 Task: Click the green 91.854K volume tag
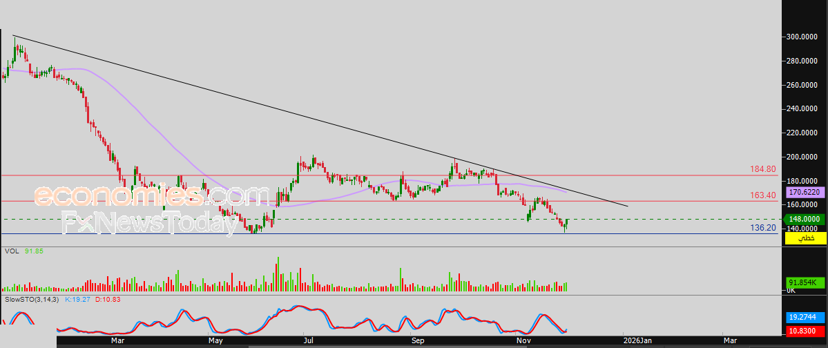click(802, 282)
